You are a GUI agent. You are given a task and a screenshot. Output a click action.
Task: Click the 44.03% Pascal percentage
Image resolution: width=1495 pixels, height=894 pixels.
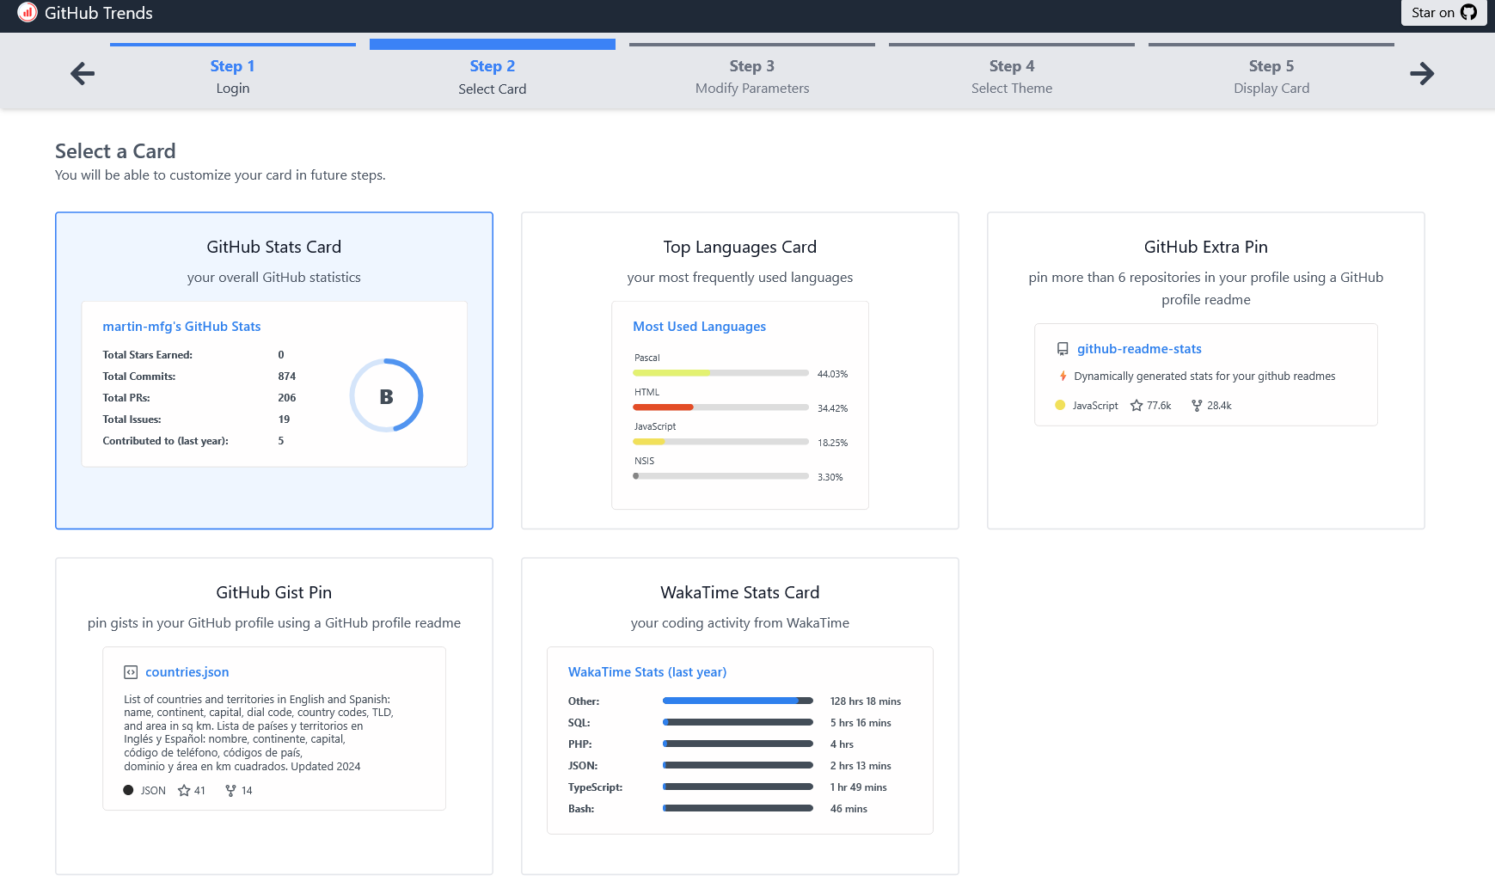coord(832,375)
